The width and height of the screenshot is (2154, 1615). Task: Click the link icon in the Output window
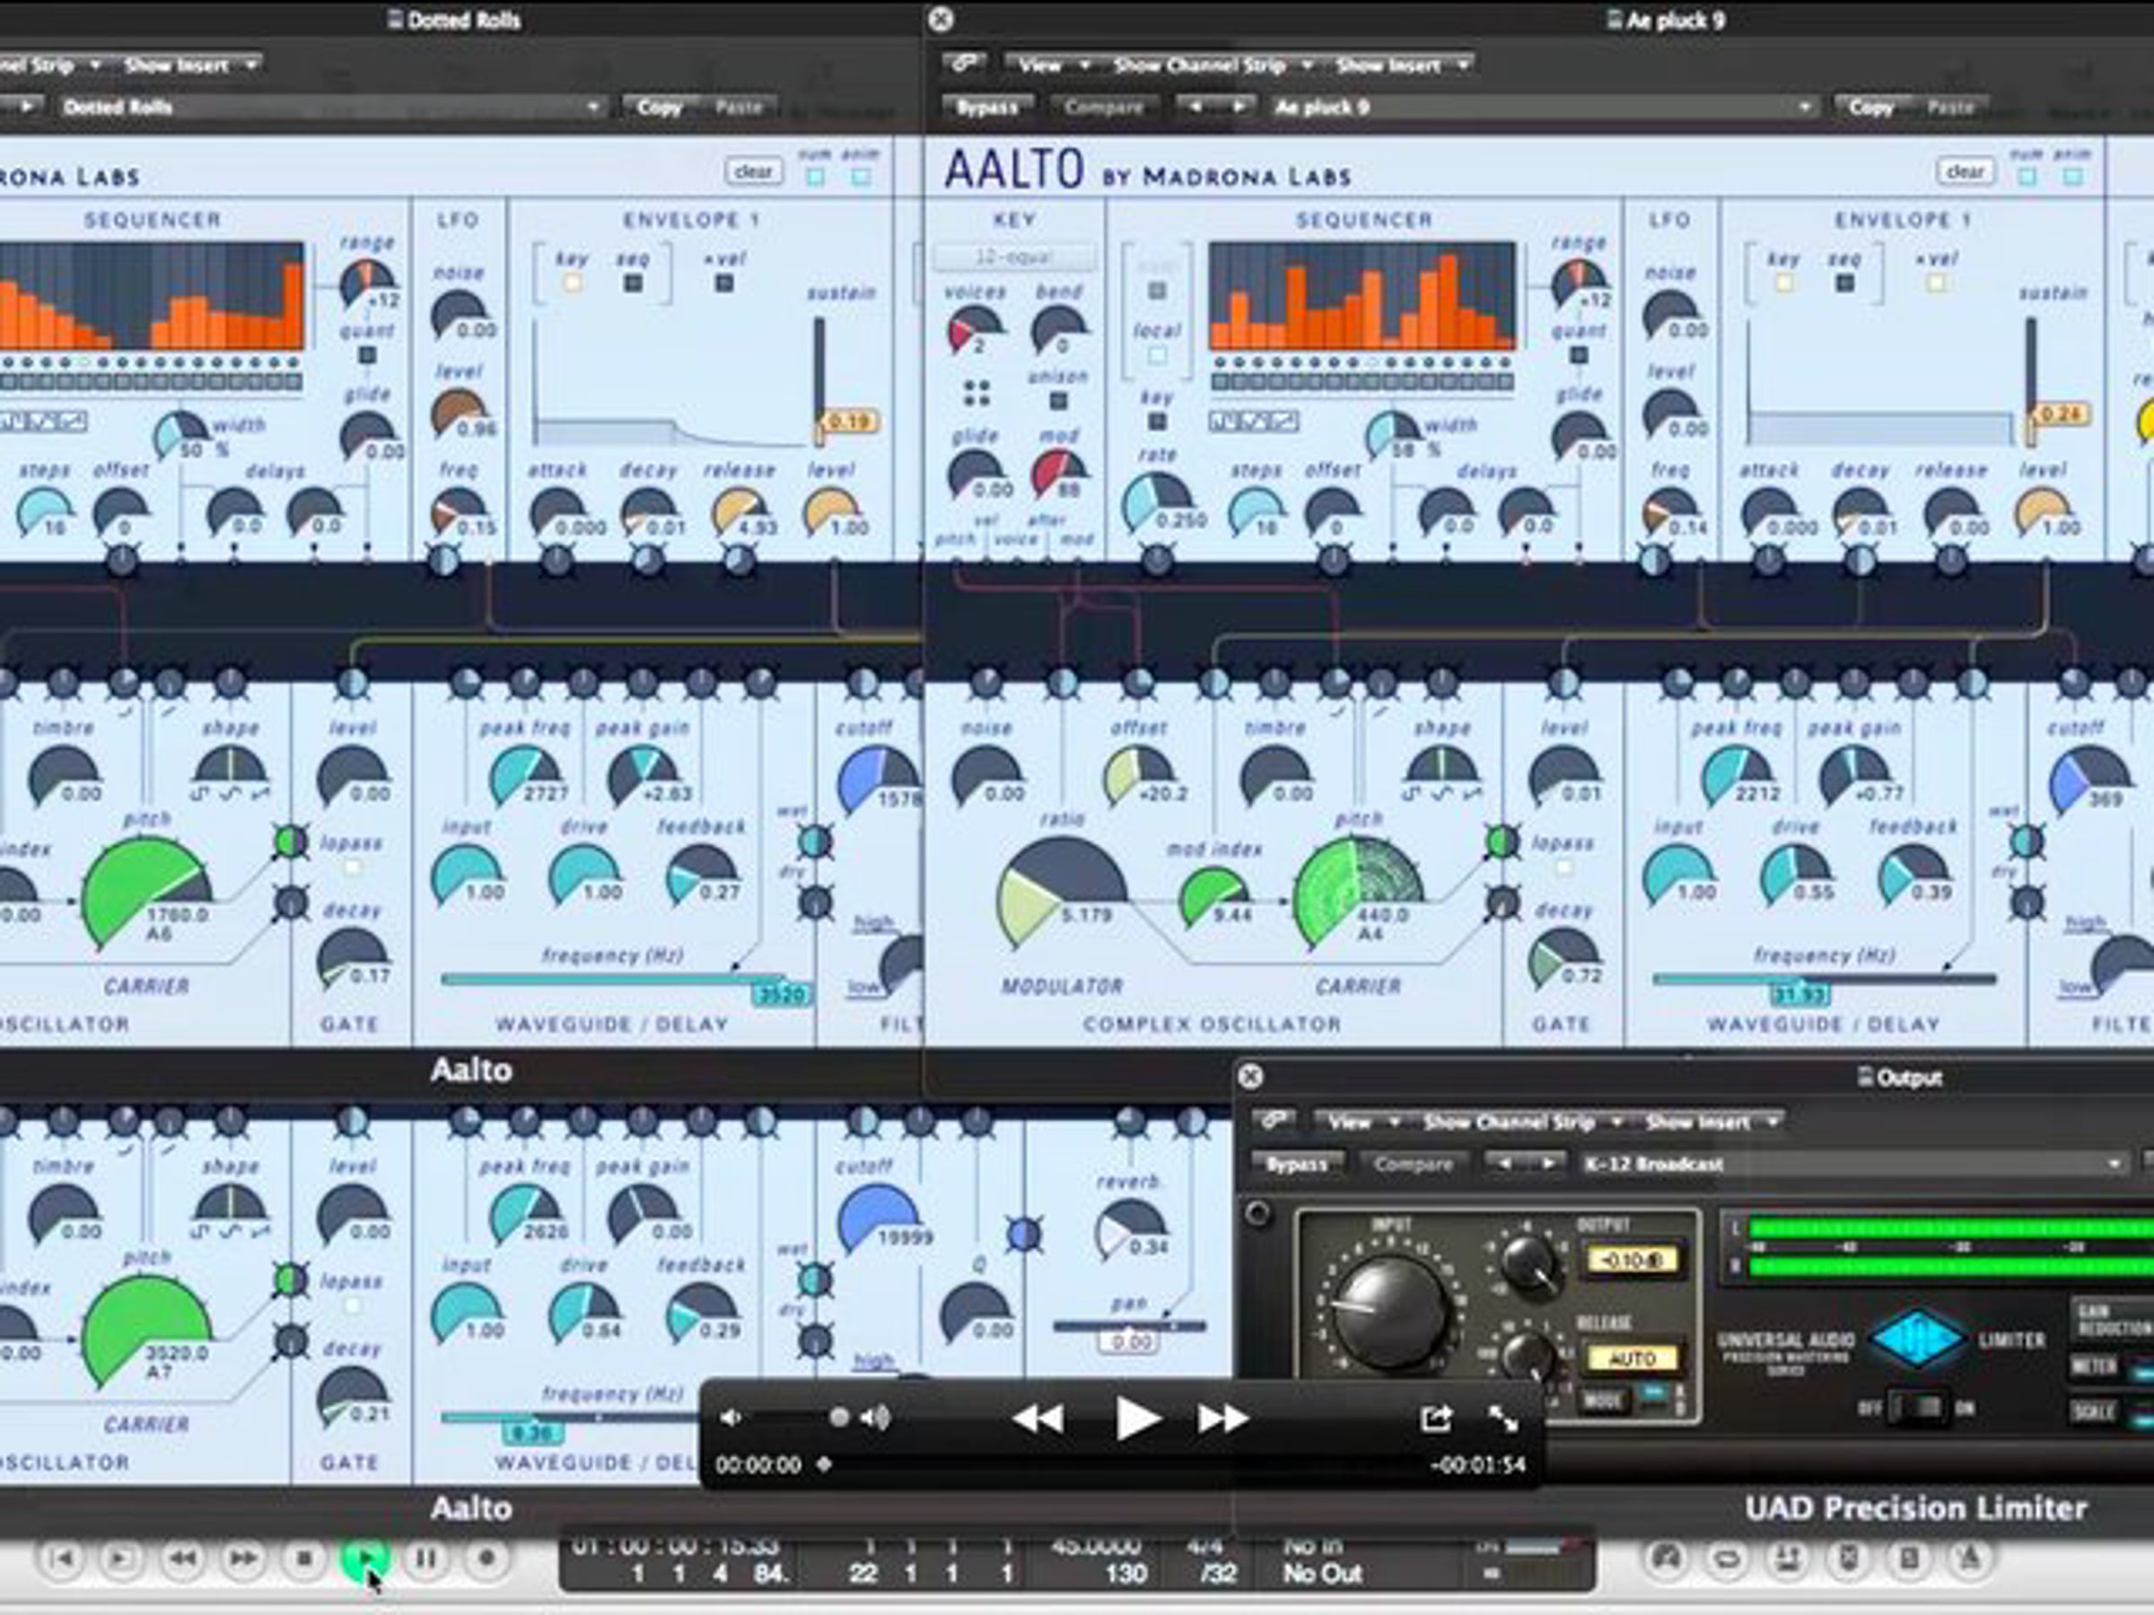click(1274, 1122)
